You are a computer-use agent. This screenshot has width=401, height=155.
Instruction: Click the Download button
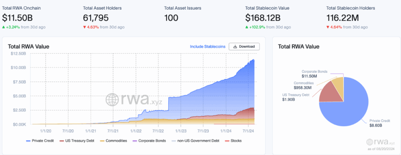coord(244,46)
